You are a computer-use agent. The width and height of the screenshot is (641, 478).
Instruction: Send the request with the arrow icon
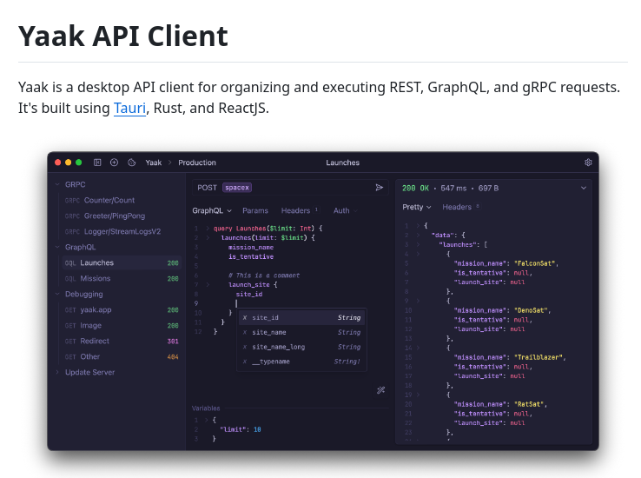379,187
